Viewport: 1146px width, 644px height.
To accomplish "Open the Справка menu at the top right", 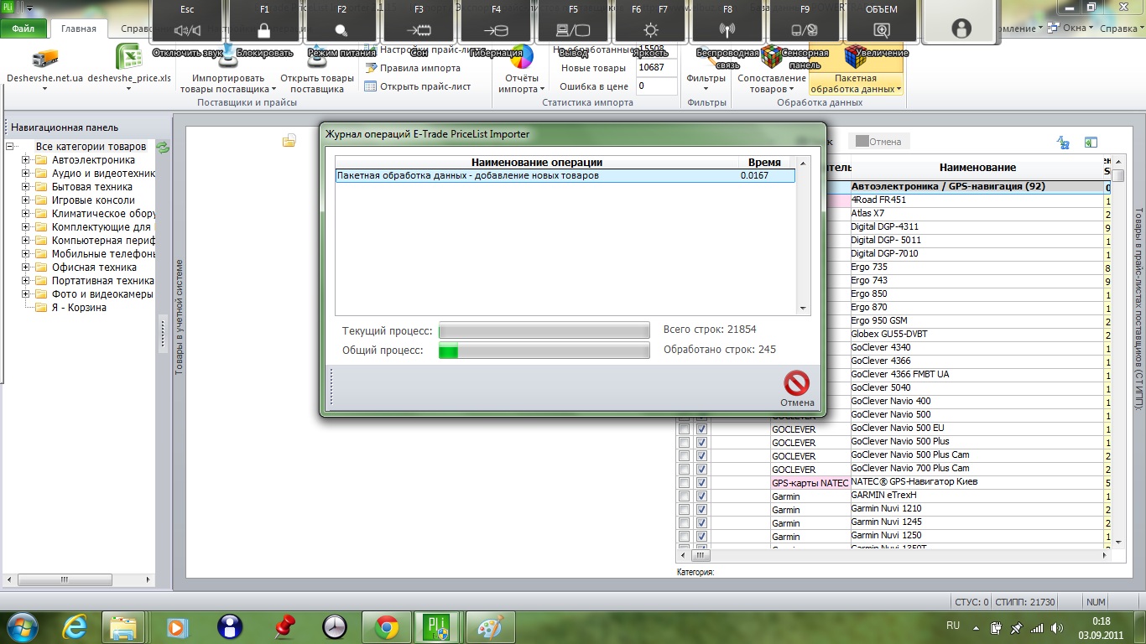I will click(x=1122, y=28).
